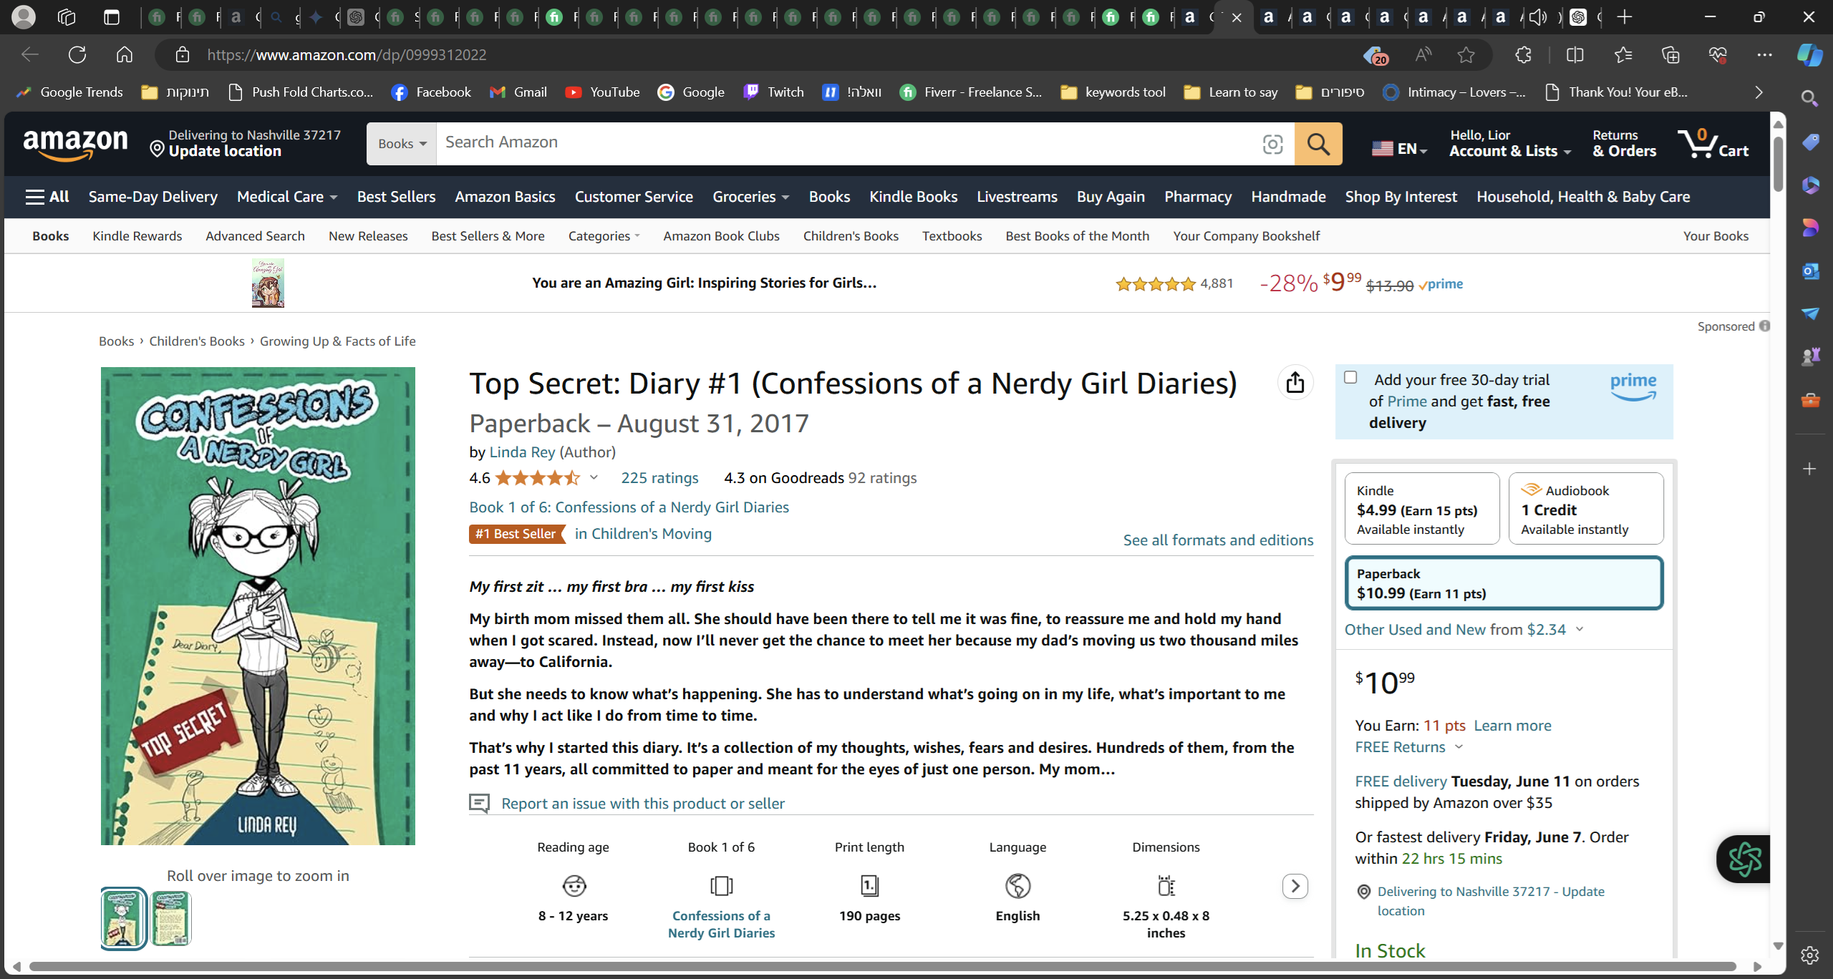Open browser Settings and more menu

1764,55
